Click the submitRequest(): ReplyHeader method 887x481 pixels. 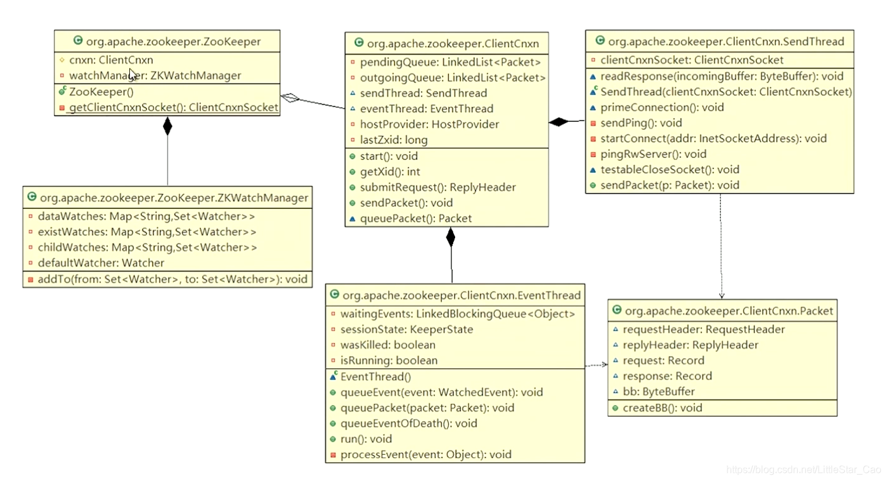click(438, 188)
